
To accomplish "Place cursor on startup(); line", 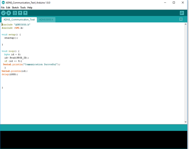I will coord(11,38).
